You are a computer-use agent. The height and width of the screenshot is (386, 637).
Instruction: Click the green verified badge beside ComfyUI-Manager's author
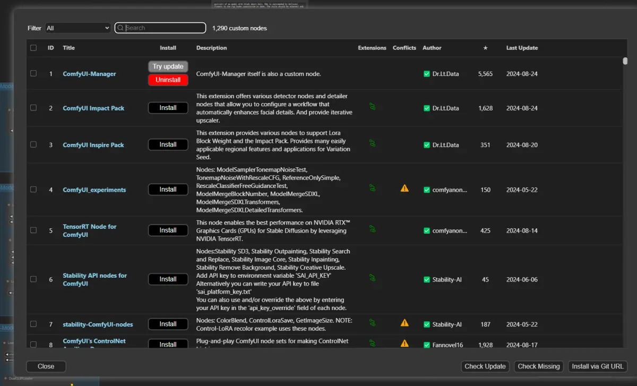[427, 74]
